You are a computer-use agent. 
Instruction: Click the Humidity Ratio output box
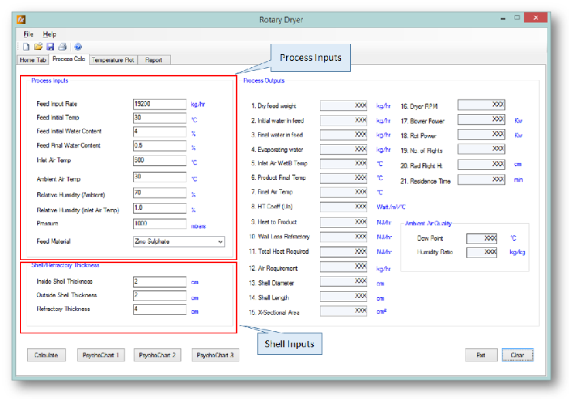[x=482, y=252]
